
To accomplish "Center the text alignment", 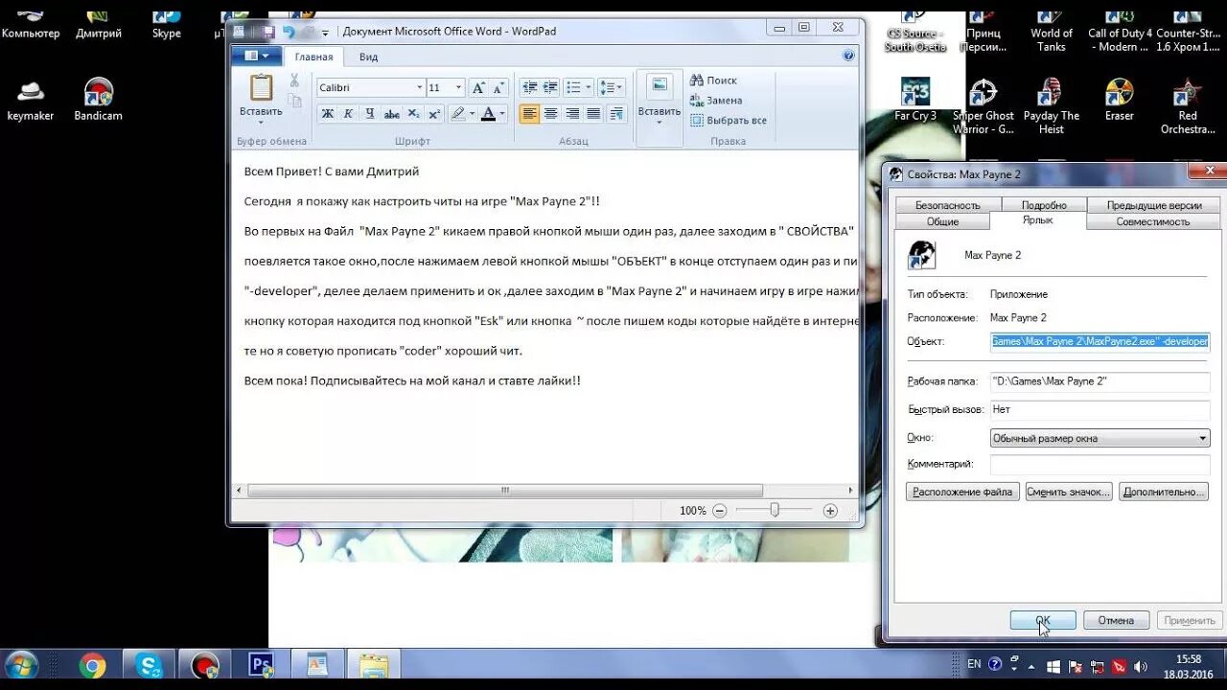I will click(550, 113).
